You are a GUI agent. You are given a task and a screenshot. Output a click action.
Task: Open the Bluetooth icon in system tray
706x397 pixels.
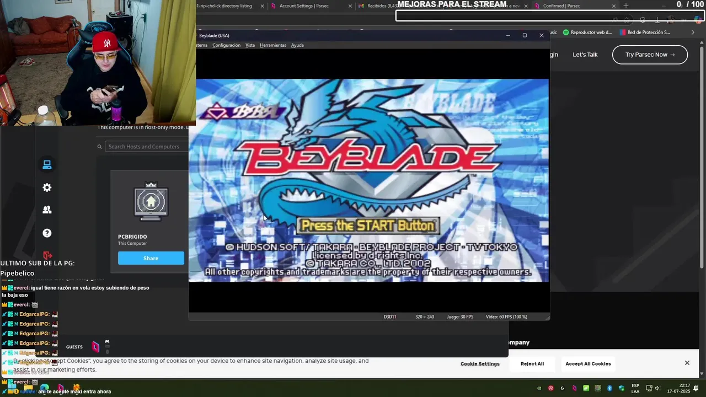click(609, 388)
